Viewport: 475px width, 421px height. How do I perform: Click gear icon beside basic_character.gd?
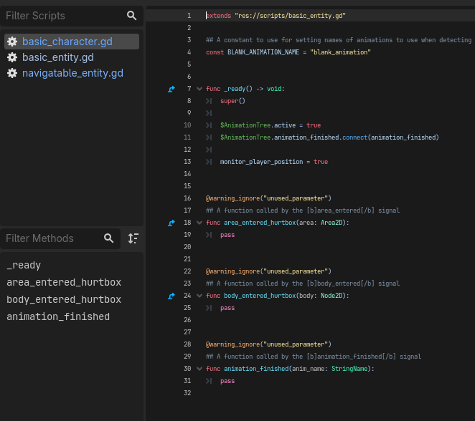pos(12,42)
